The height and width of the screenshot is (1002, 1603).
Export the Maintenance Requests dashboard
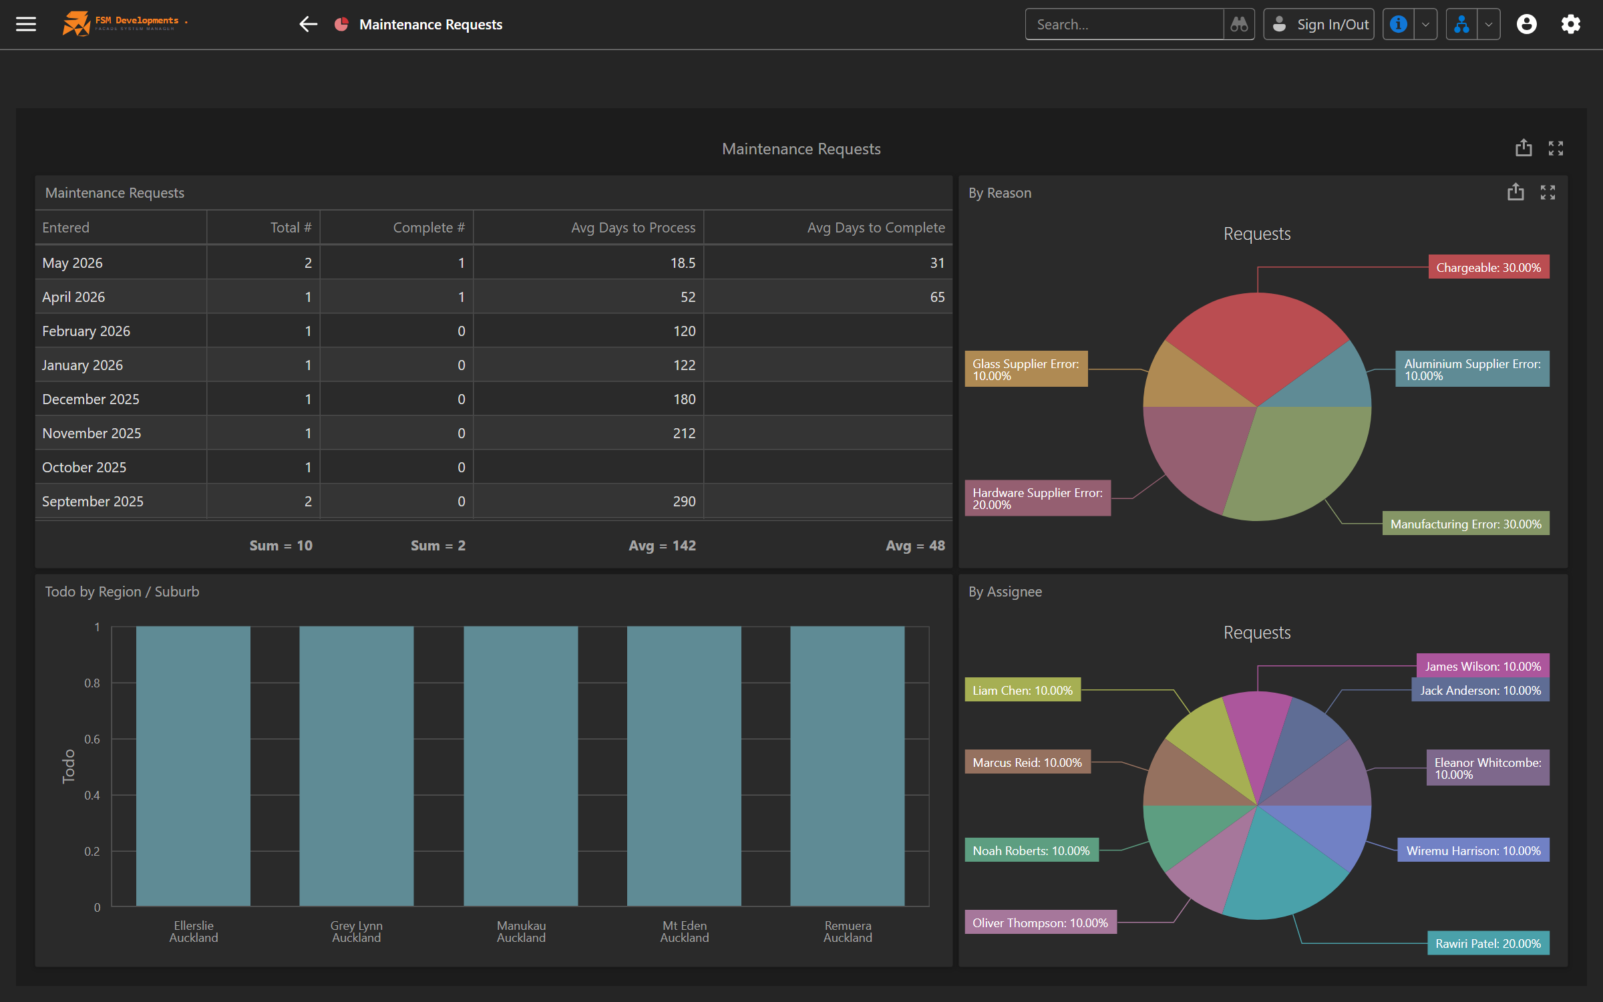point(1524,148)
